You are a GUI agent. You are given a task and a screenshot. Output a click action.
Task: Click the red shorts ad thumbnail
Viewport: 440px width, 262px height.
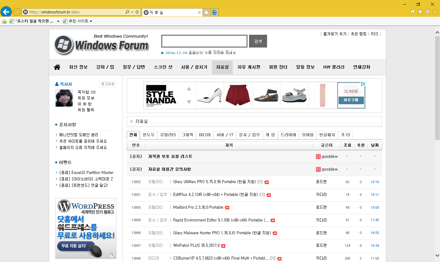click(x=238, y=95)
